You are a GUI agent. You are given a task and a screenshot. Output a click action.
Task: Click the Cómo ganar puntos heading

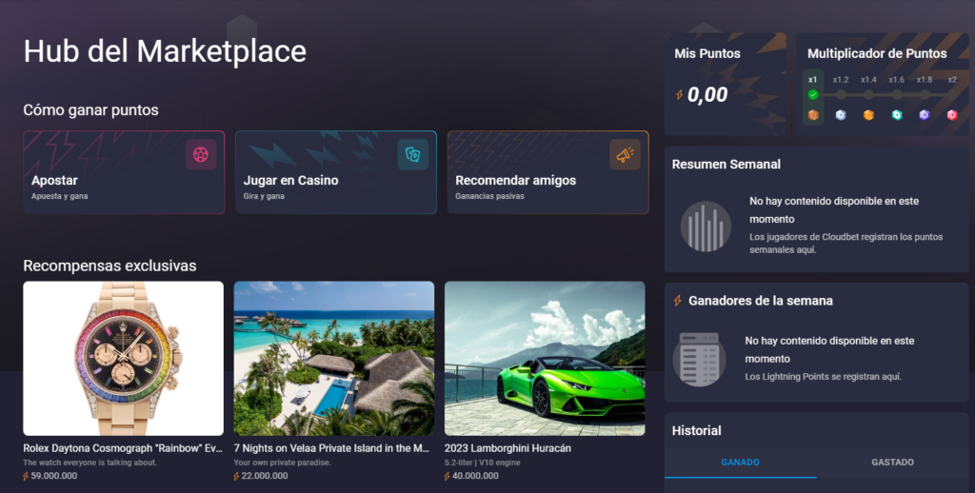pos(90,110)
